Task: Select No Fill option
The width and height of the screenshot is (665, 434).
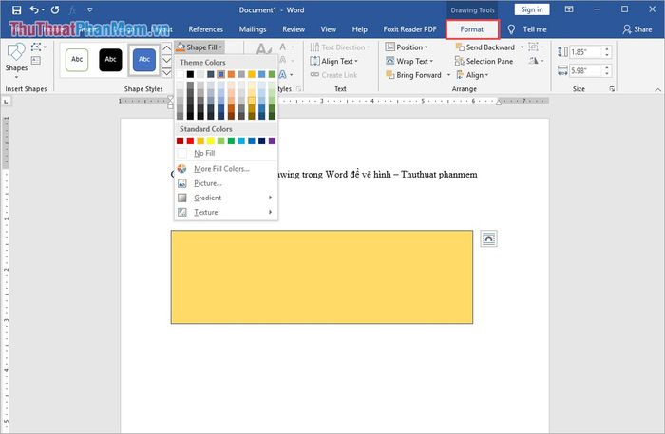Action: (204, 153)
